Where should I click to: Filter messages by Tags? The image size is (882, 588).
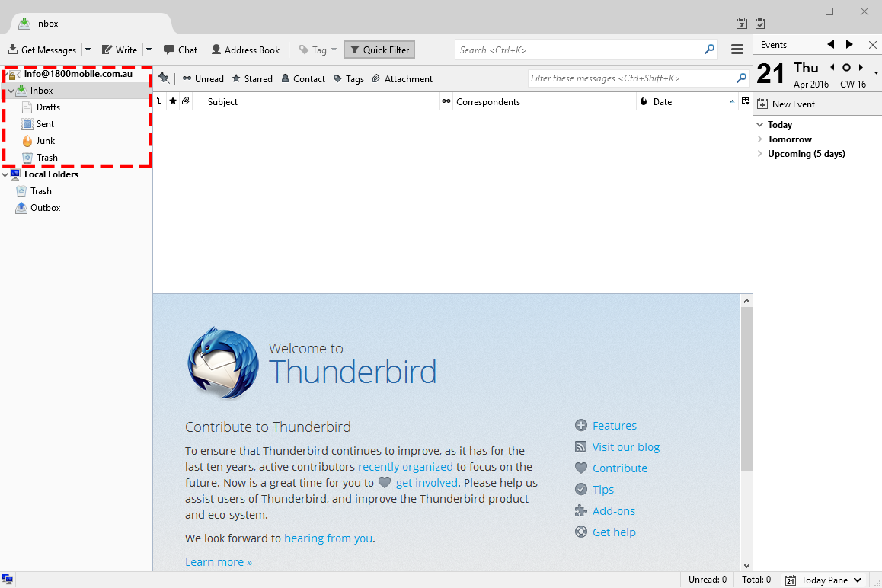(349, 78)
